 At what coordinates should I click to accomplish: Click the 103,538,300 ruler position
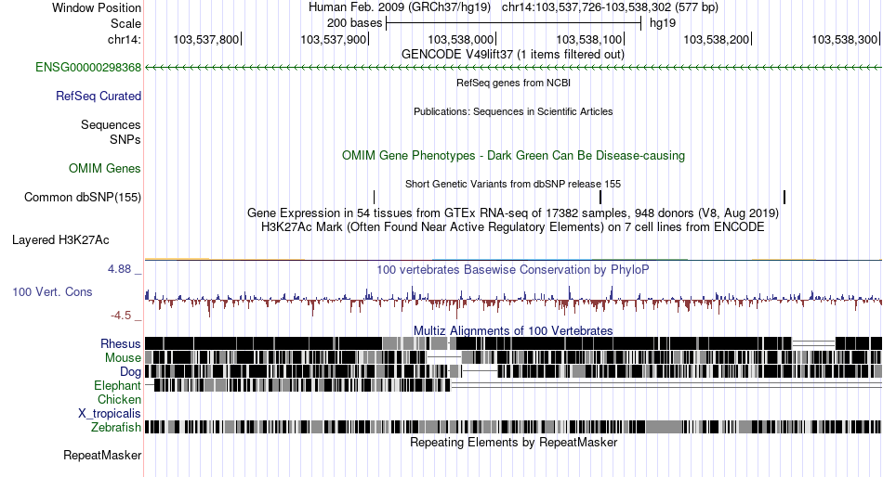pos(845,39)
